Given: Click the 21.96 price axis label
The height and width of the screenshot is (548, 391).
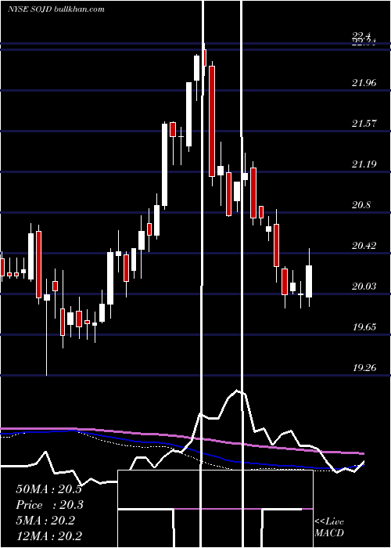Looking at the screenshot, I should point(364,83).
